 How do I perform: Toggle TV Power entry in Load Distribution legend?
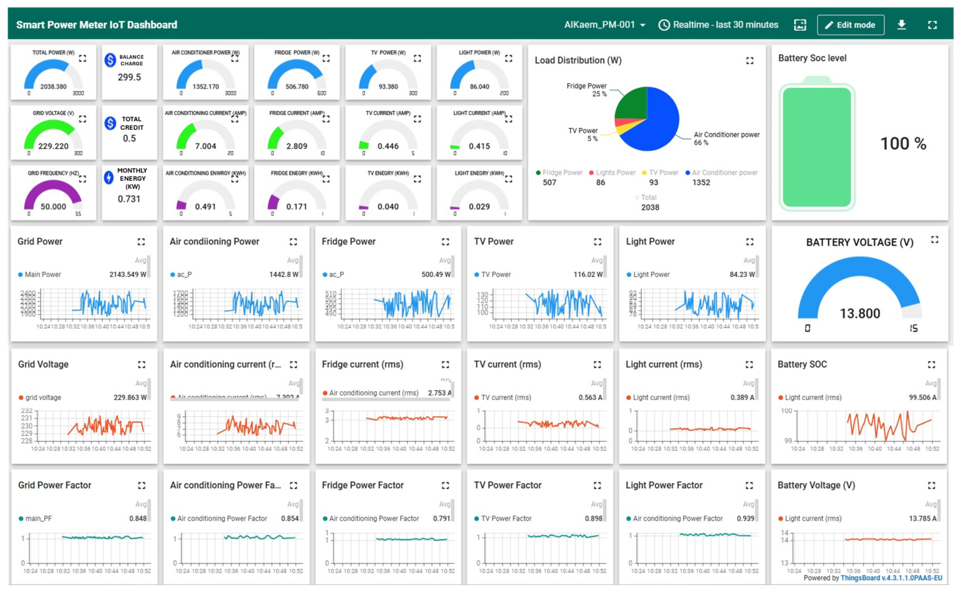(660, 173)
